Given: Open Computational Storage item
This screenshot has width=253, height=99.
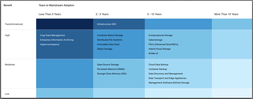Looking at the screenshot, I should click(161, 35).
